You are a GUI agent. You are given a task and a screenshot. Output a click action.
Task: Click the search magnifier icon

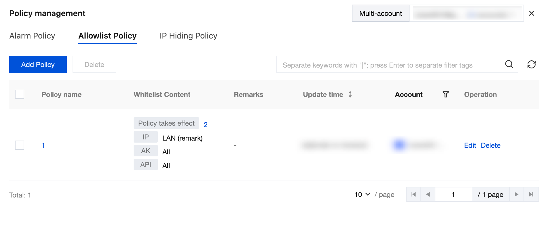pyautogui.click(x=509, y=64)
